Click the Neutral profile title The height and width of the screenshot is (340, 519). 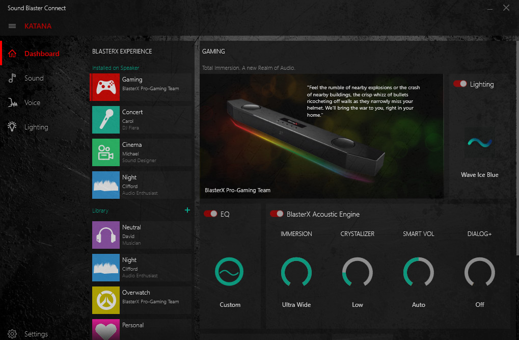(131, 227)
